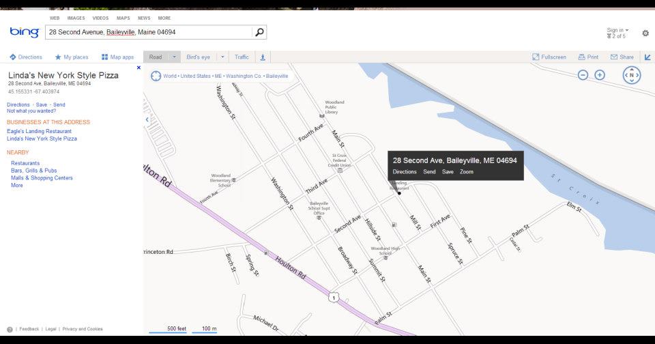
Task: Click Directions link in left panel
Action: [18, 104]
